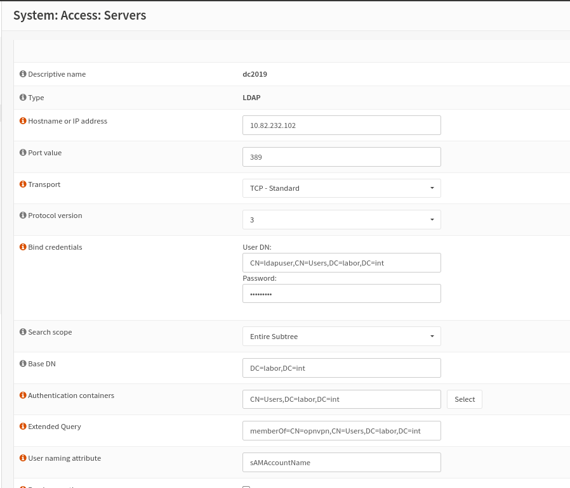Click the info icon beside Base DN

pos(22,363)
